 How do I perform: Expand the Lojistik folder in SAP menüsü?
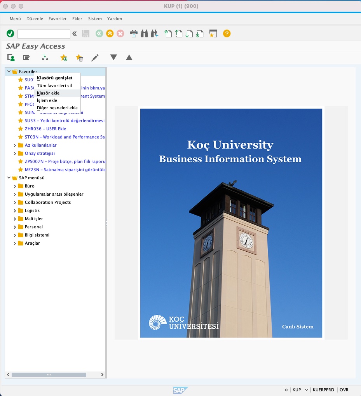[x=14, y=210]
